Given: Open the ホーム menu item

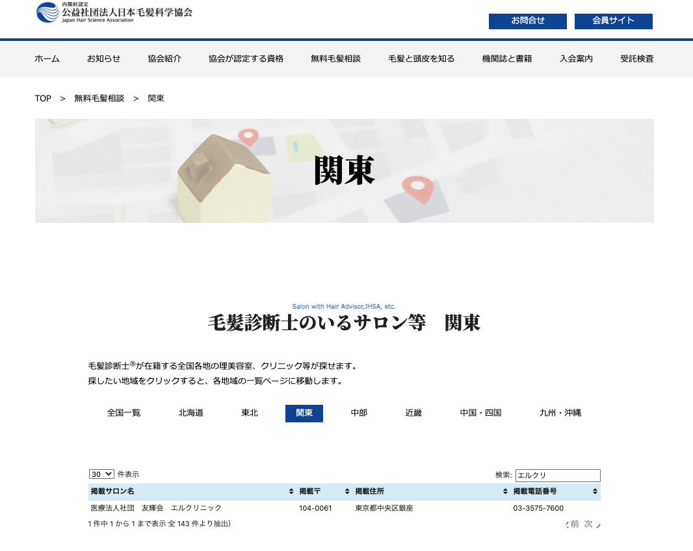Looking at the screenshot, I should [x=47, y=58].
